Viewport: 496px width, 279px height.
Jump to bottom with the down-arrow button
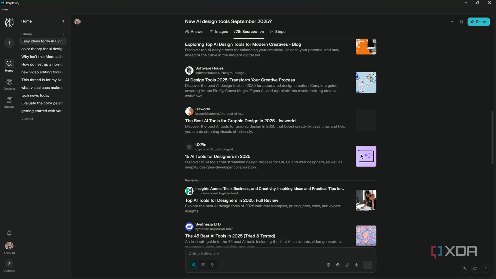(x=280, y=241)
